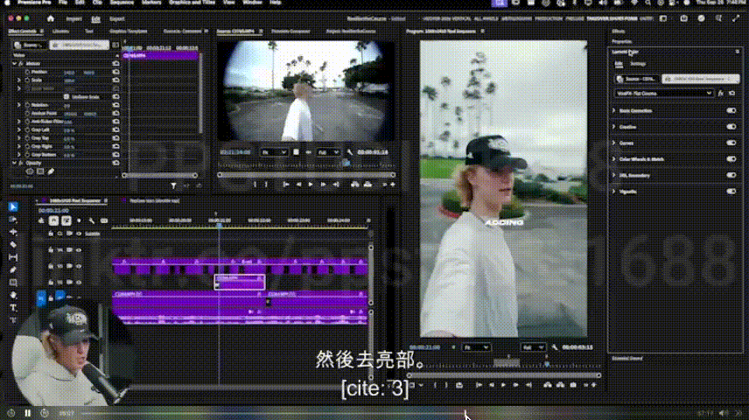Collapse the Motion effect group
The height and width of the screenshot is (420, 749).
[14, 64]
